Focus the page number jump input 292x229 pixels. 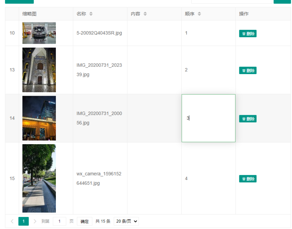[59, 221]
